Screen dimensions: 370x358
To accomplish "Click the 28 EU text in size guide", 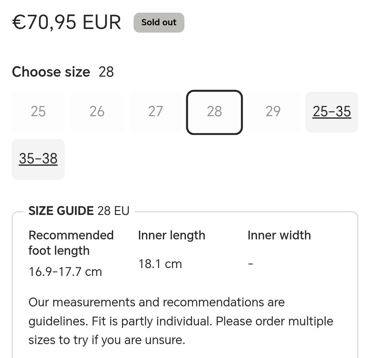I will [x=113, y=211].
